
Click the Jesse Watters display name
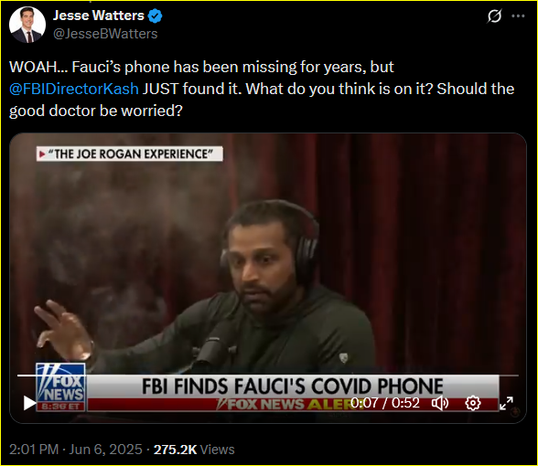coord(99,16)
